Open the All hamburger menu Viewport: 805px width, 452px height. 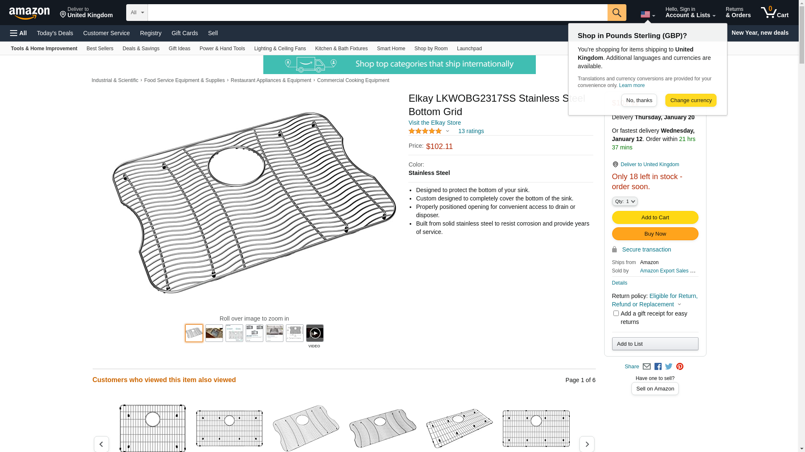18,33
